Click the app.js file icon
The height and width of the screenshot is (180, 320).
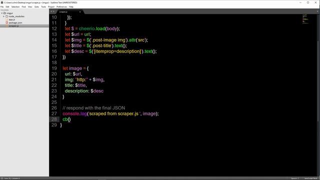pyautogui.click(x=6, y=19)
